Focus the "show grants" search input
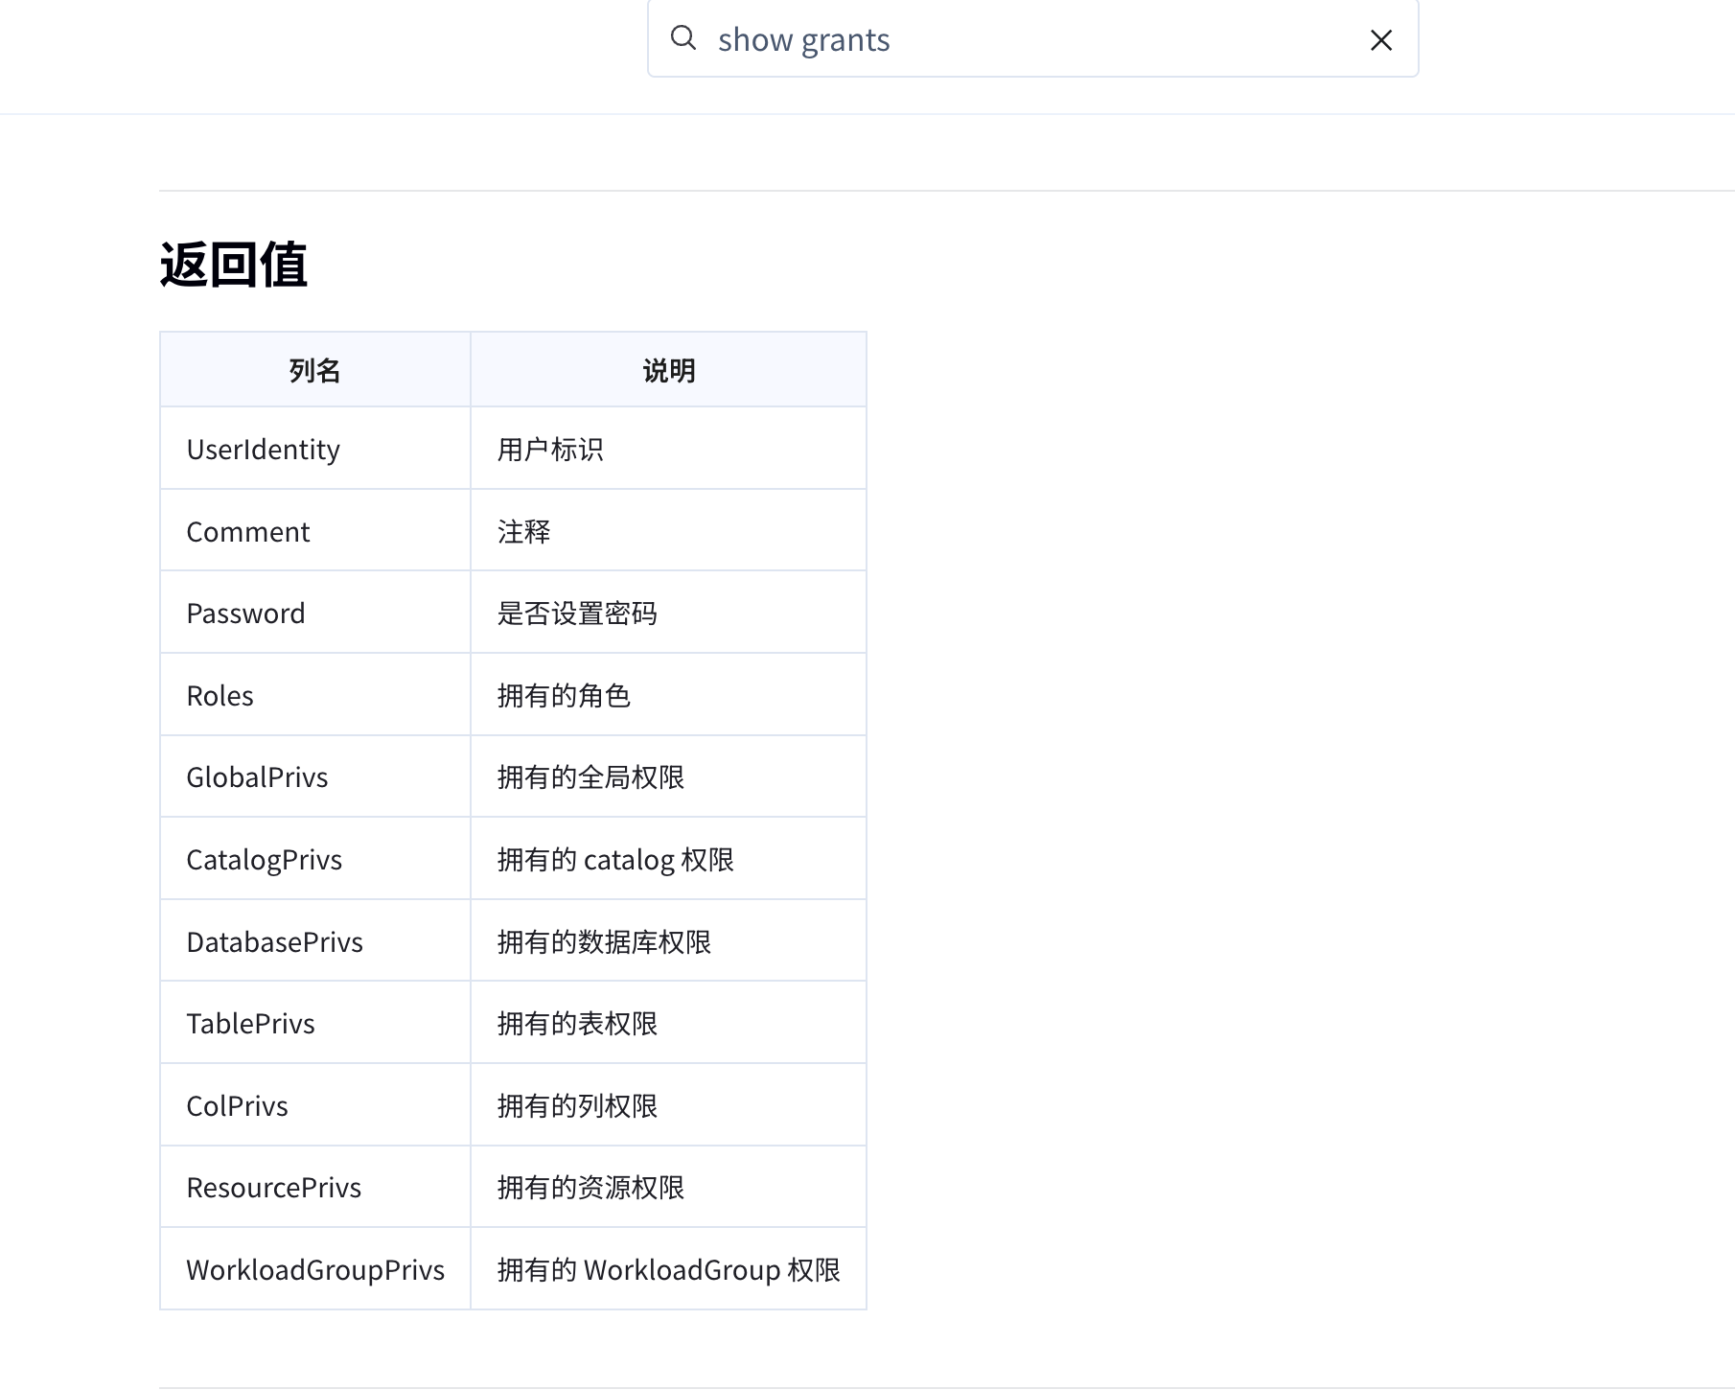Viewport: 1735px width, 1390px height. [1026, 40]
